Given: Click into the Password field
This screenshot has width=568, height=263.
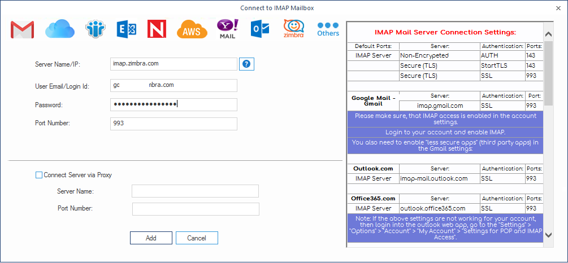Looking at the screenshot, I should (174, 104).
